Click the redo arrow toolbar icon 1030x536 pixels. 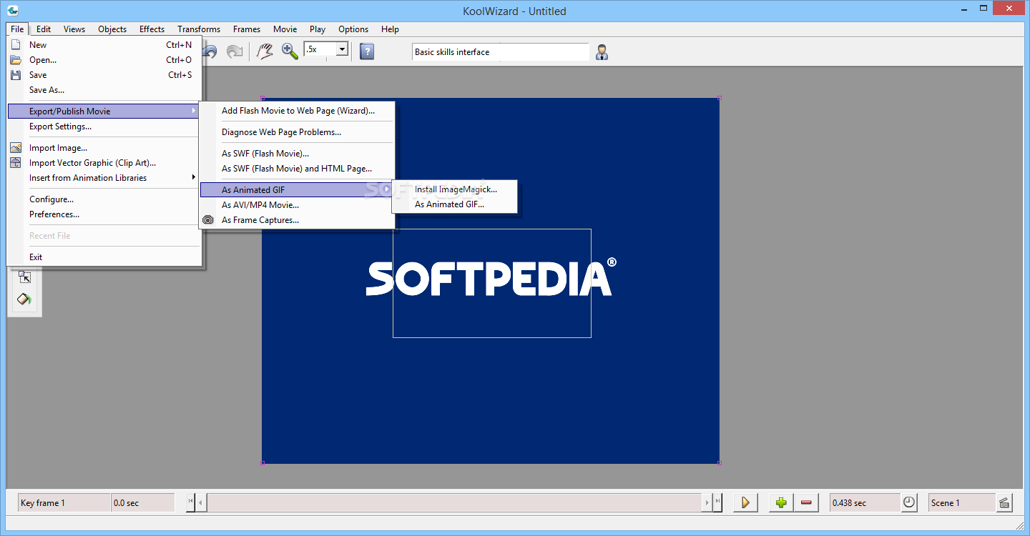click(x=235, y=51)
